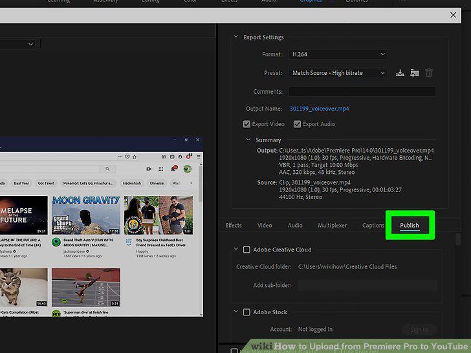Switch to the Effects tab
This screenshot has height=353, width=471.
(234, 226)
